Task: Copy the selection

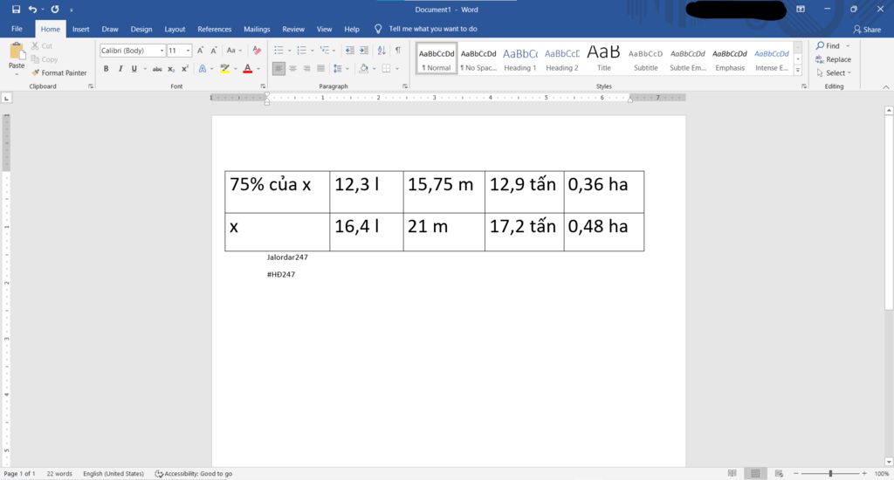Action: point(45,59)
